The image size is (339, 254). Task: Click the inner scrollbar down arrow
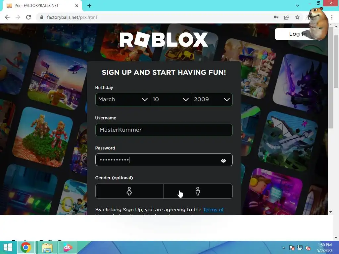tap(330, 212)
